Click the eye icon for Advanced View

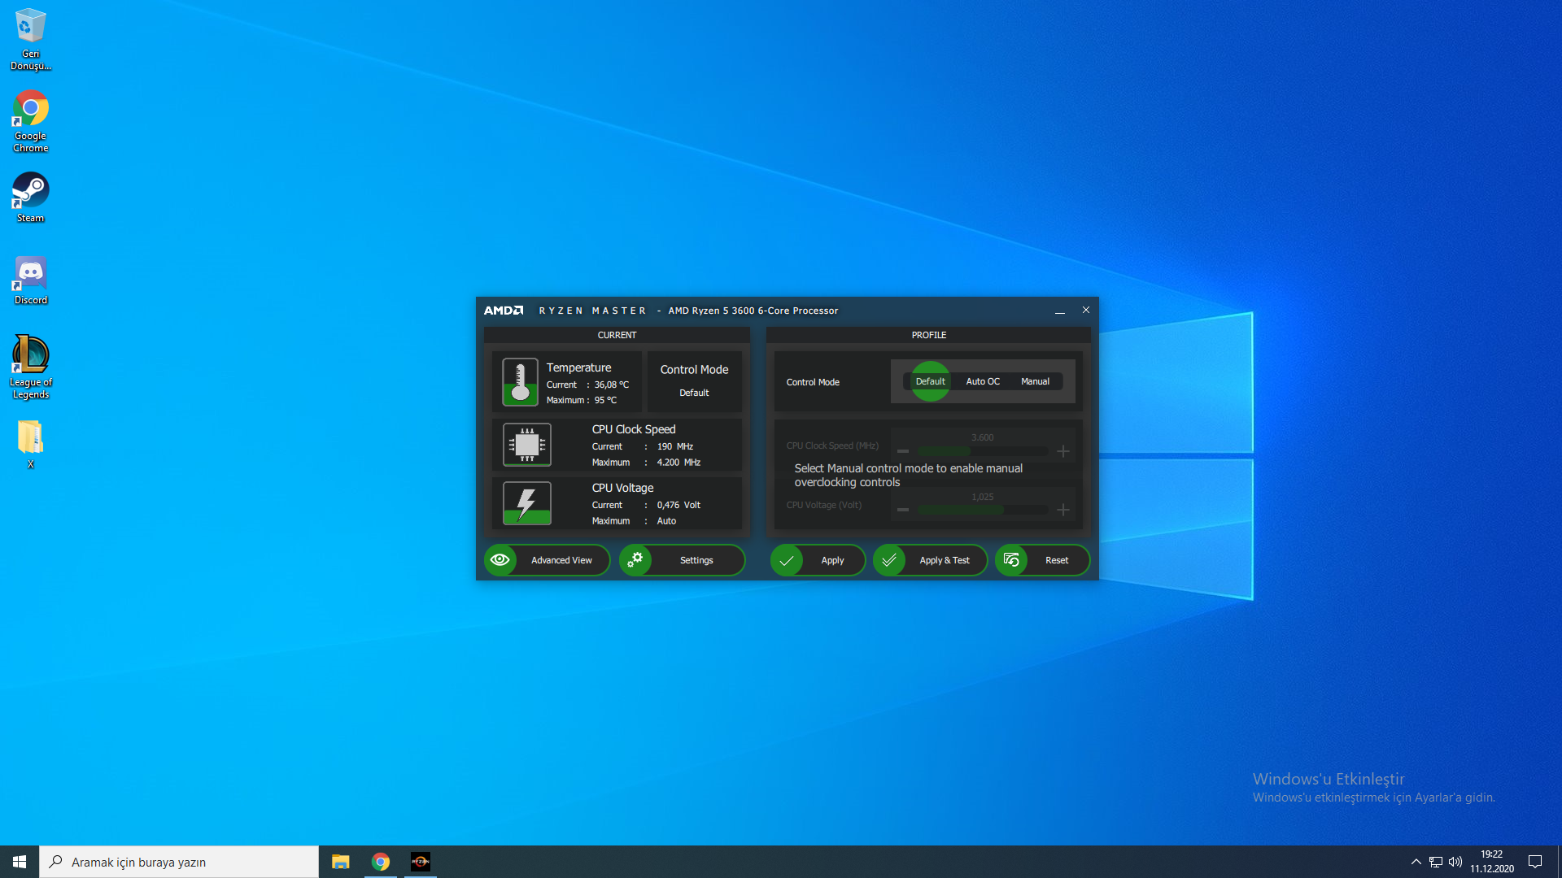tap(500, 560)
